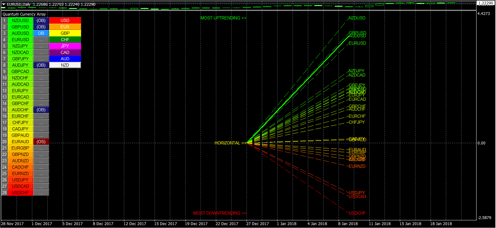This screenshot has height=228, width=496.
Task: Select NZDUSD in row 1 of the ranking list
Action: coord(20,20)
